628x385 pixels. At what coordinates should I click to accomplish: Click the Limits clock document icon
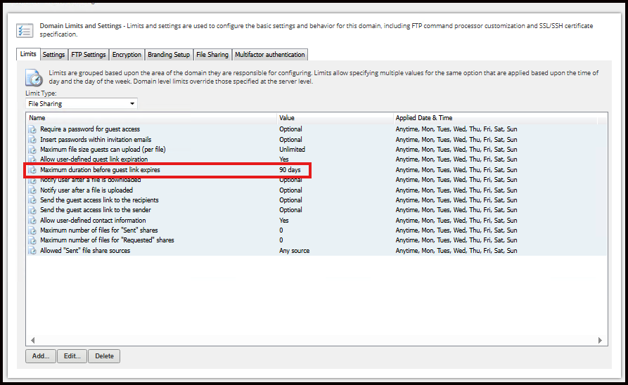click(x=34, y=78)
